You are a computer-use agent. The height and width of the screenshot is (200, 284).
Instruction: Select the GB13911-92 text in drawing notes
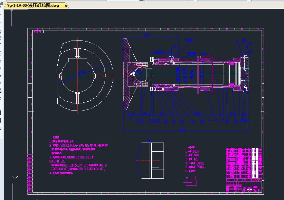[57, 161]
